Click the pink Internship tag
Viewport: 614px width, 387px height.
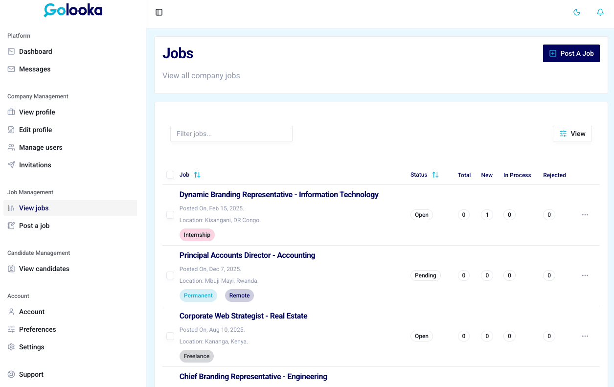[x=197, y=235]
